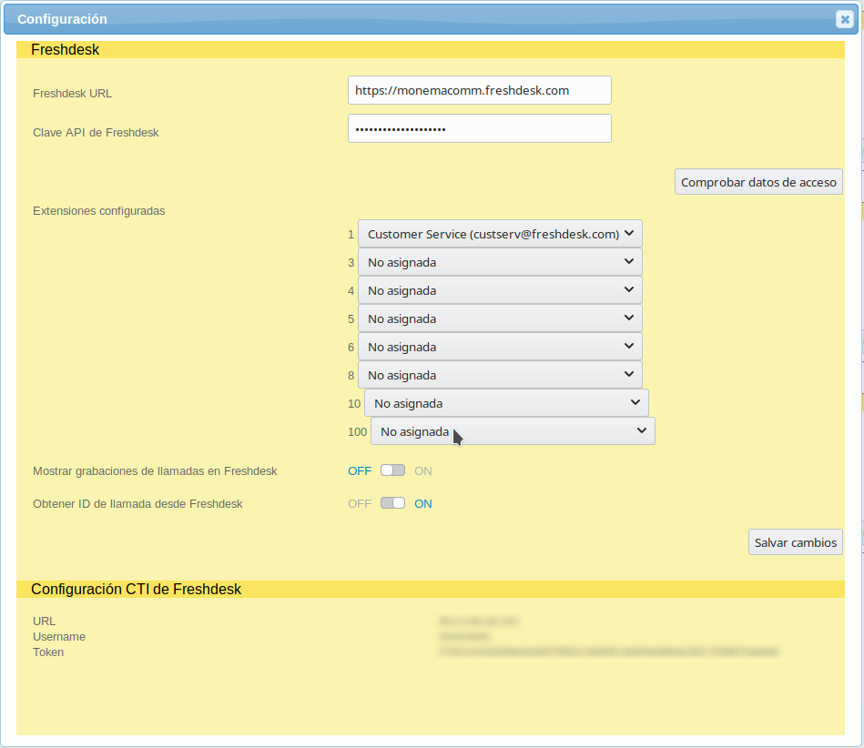Viewport: 864px width, 748px height.
Task: Click Salvar cambios button
Action: pos(795,542)
